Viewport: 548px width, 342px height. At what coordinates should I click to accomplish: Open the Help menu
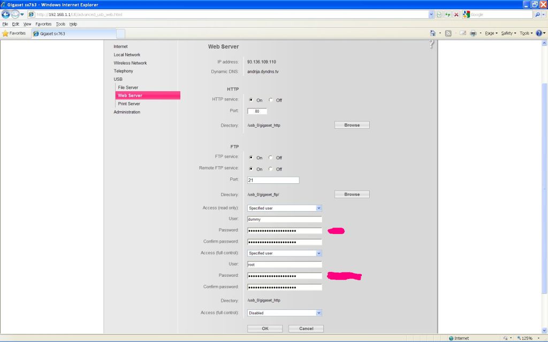tap(73, 24)
